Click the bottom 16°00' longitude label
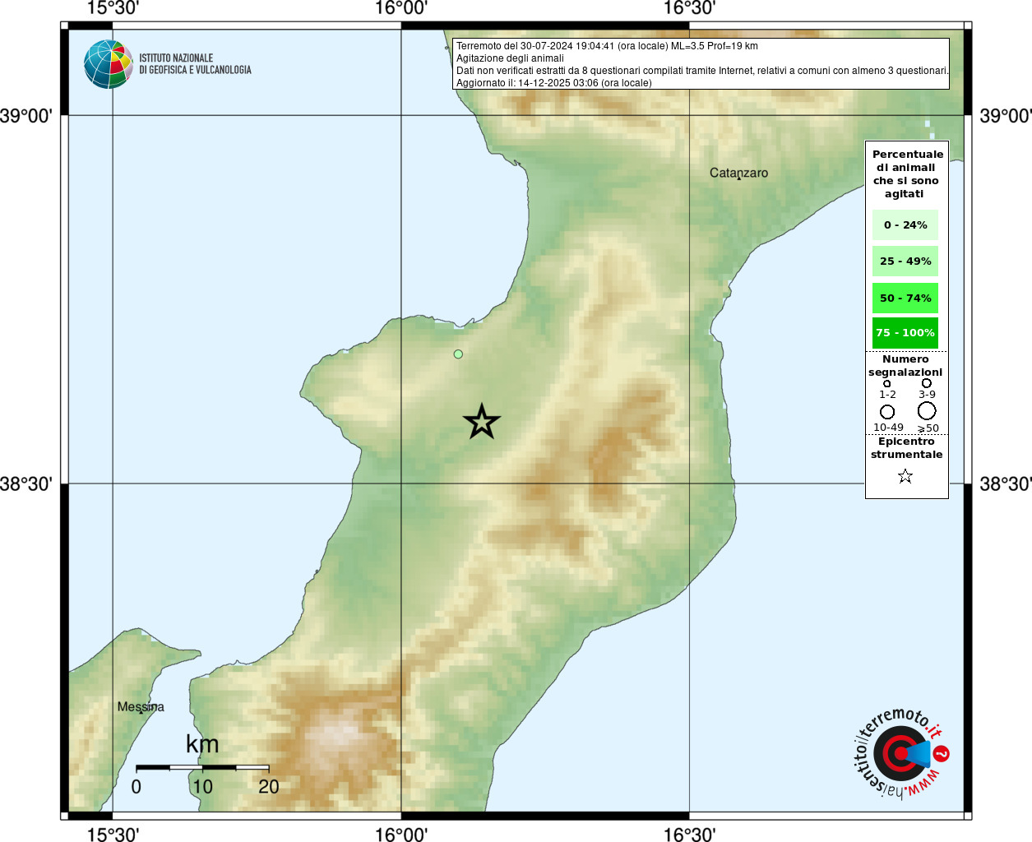Screen dimensions: 1032x842 click(x=401, y=834)
